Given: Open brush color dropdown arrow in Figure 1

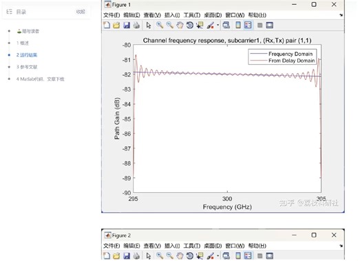Looking at the screenshot, I should tap(218, 25).
